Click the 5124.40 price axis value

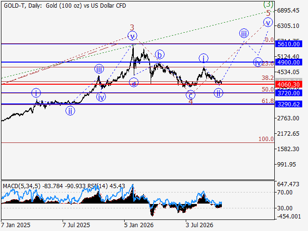coord(288,57)
